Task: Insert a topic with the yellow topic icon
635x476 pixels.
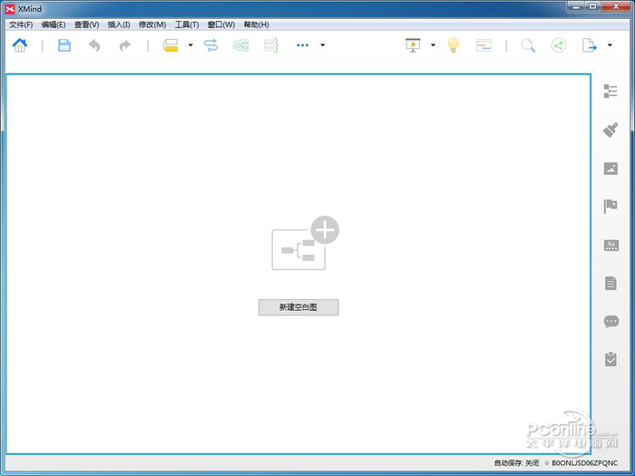Action: point(171,45)
